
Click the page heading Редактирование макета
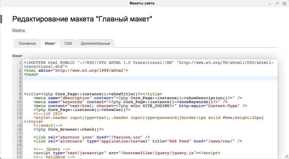coord(82,19)
